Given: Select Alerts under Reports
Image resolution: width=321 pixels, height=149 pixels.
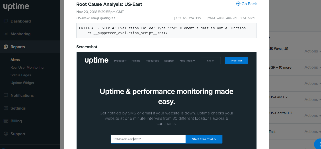Looking at the screenshot, I should [15, 60].
